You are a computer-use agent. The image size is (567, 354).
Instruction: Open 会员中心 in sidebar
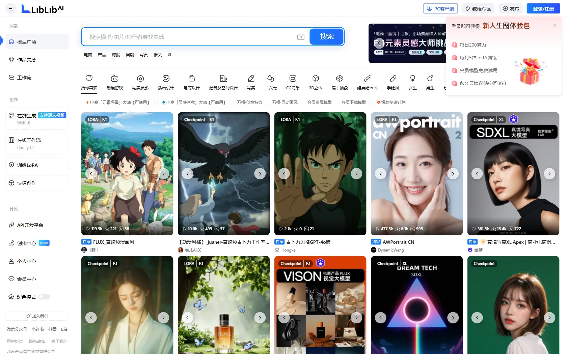[x=37, y=279]
